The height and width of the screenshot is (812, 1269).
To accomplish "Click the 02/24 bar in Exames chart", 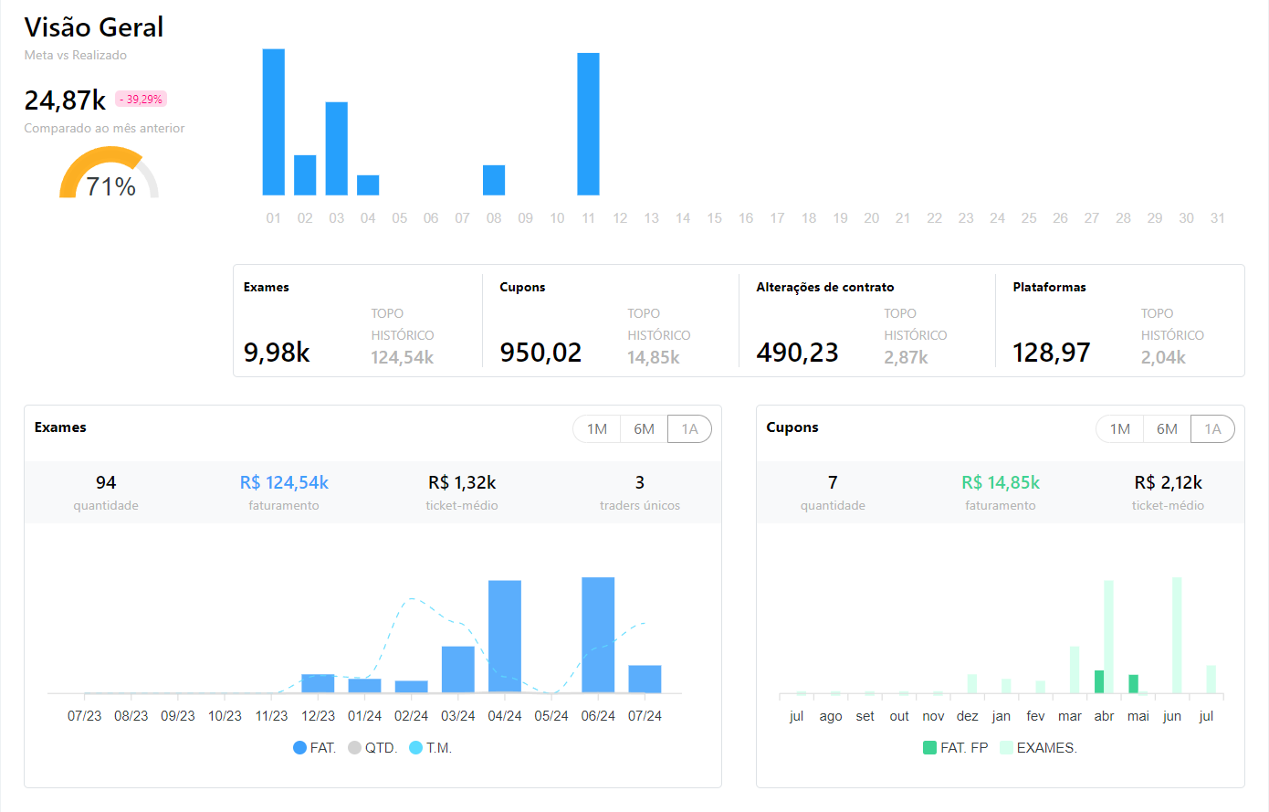I will [x=412, y=687].
